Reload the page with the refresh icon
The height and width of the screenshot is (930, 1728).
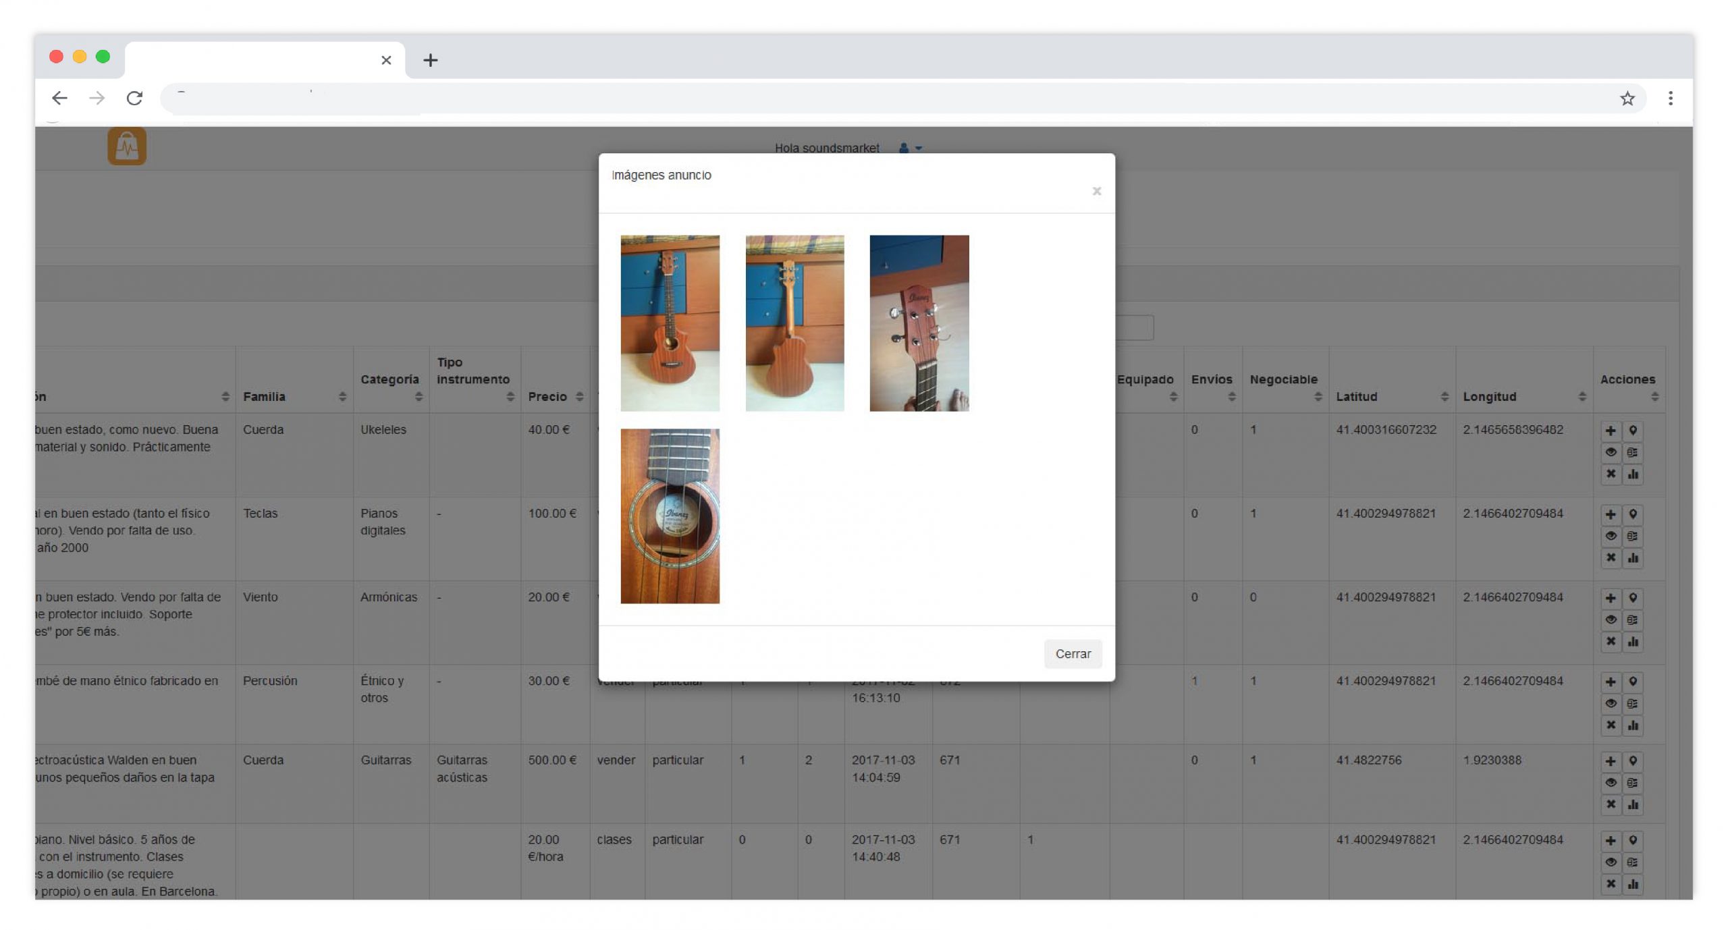[x=134, y=99]
